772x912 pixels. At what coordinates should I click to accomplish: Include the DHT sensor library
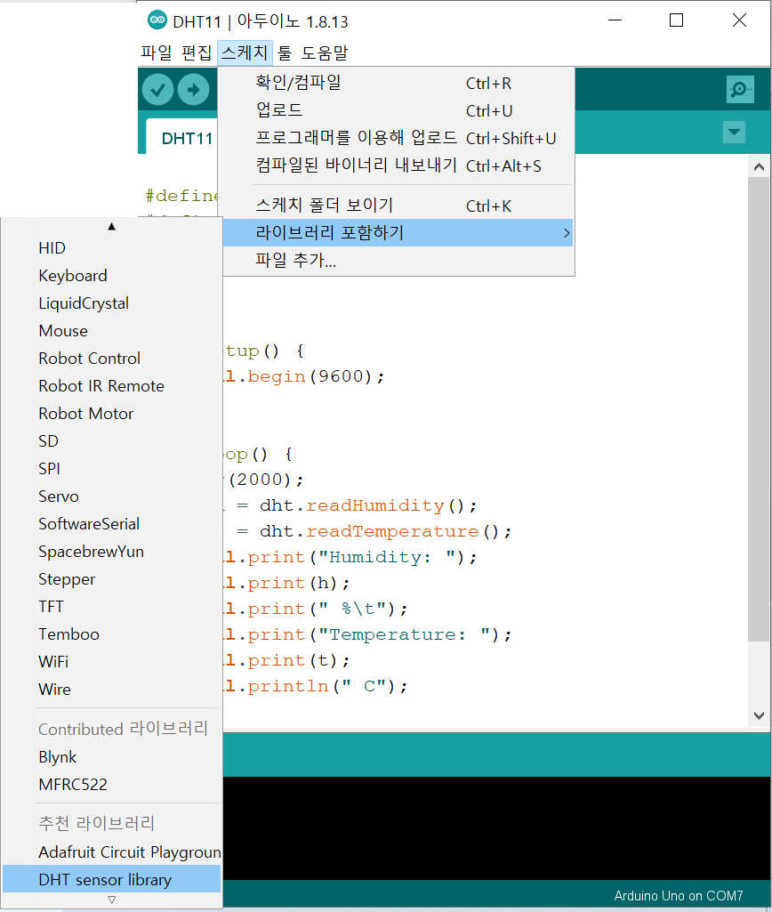pyautogui.click(x=111, y=879)
